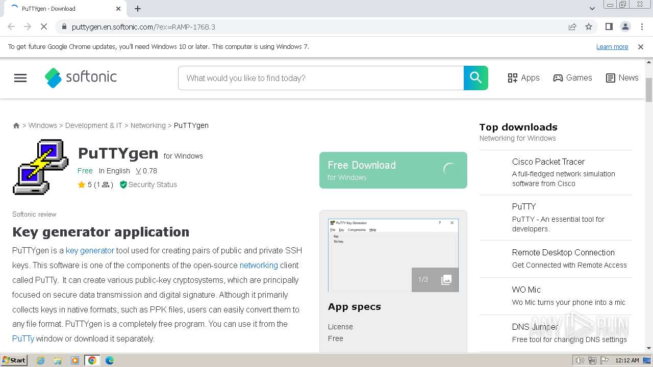Viewport: 653px width, 367px height.
Task: Go to Networking breadcrumb link
Action: click(x=148, y=125)
